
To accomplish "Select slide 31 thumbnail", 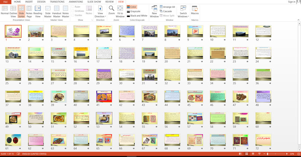I will click(x=149, y=75).
